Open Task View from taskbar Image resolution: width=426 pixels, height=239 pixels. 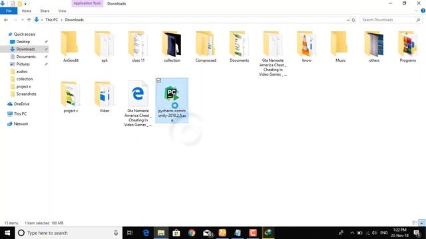(130, 233)
